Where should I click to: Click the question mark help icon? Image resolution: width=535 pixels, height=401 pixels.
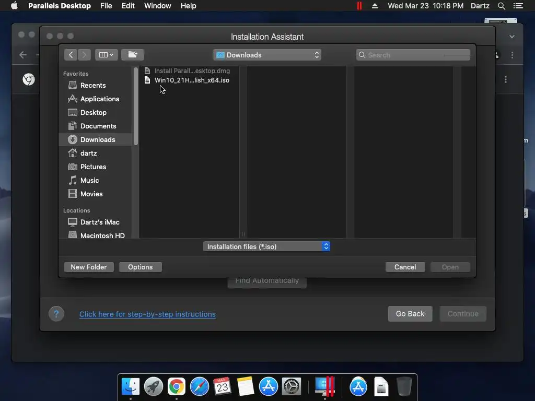[56, 314]
